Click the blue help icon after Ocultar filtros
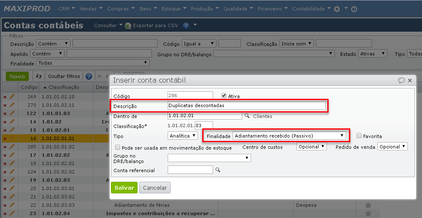 click(x=89, y=76)
